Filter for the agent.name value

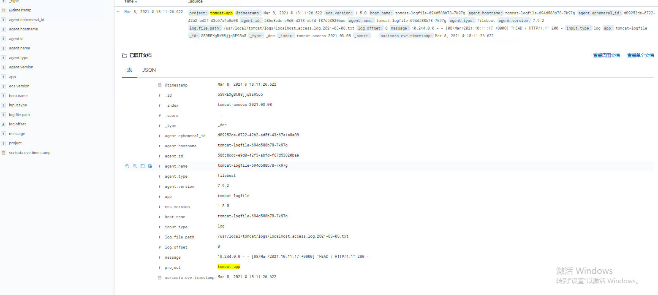[x=127, y=166]
